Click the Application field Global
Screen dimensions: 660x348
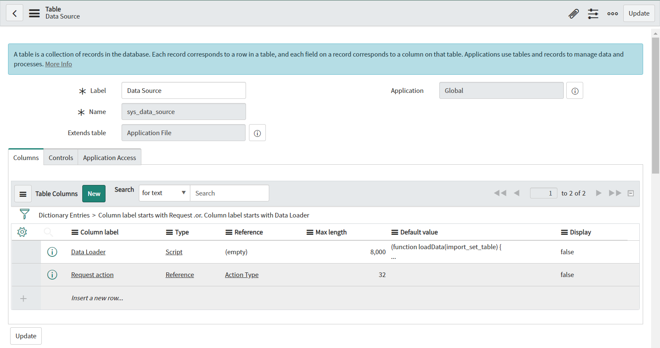click(x=501, y=90)
